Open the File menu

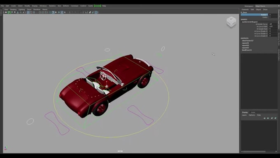2,6
